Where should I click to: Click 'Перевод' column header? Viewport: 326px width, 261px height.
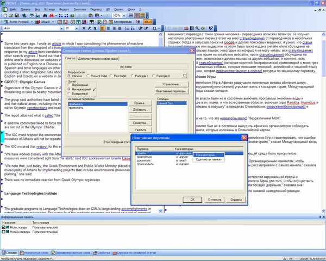(x=154, y=149)
